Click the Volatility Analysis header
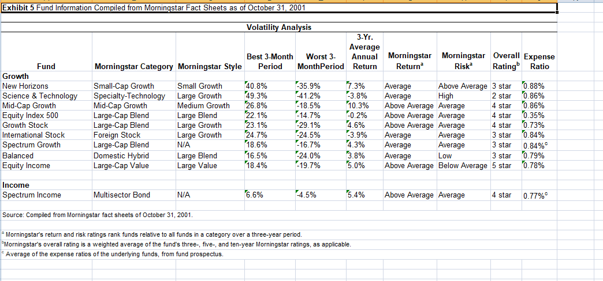This screenshot has width=603, height=281. (279, 27)
